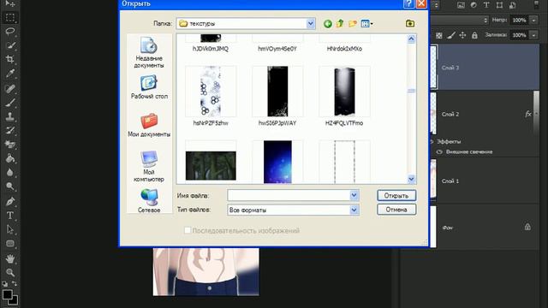The image size is (548, 308).
Task: Open the Views menu in dialog
Action: tap(366, 24)
